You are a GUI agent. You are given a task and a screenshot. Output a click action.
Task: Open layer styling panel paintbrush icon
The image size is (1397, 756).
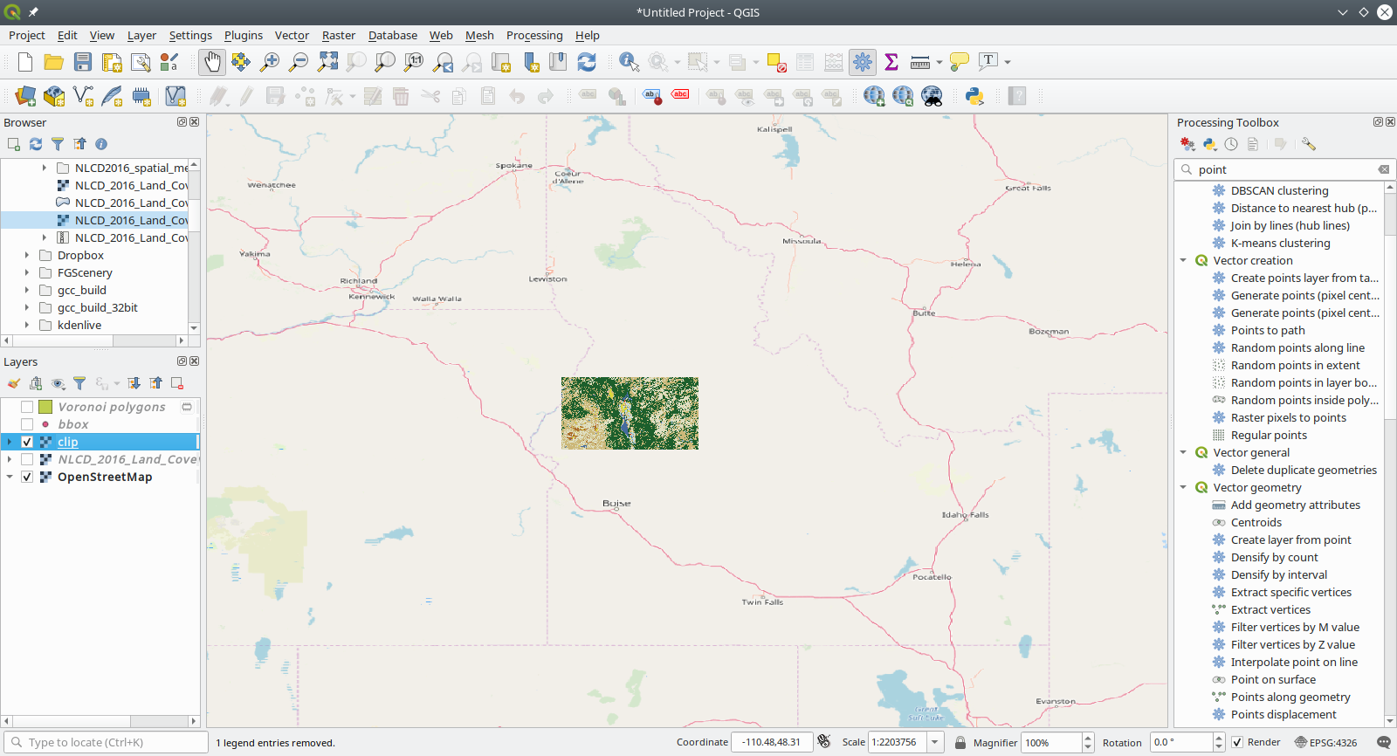[14, 383]
